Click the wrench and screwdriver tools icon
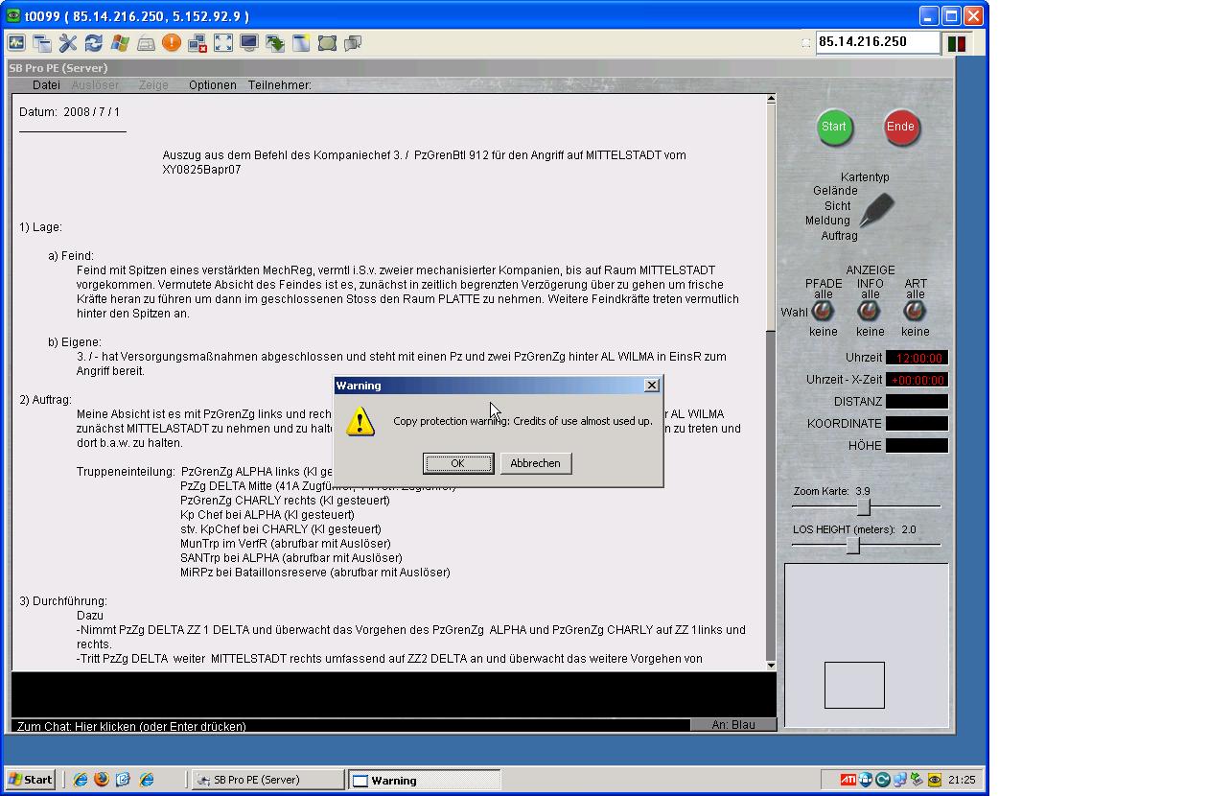 [67, 43]
